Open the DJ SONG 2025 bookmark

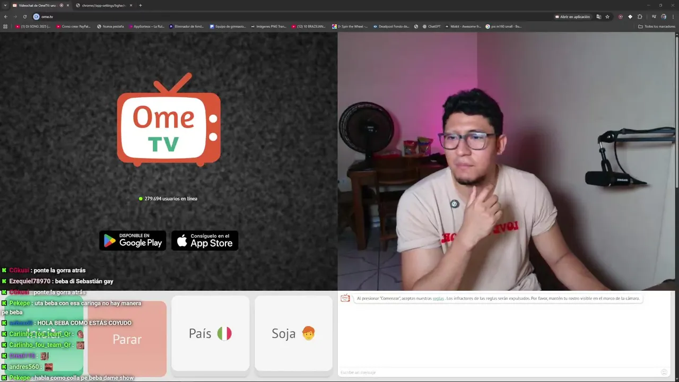click(x=33, y=26)
